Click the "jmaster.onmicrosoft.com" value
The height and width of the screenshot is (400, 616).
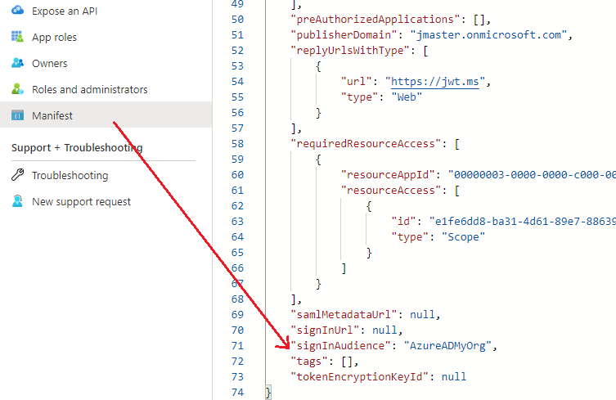(488, 35)
